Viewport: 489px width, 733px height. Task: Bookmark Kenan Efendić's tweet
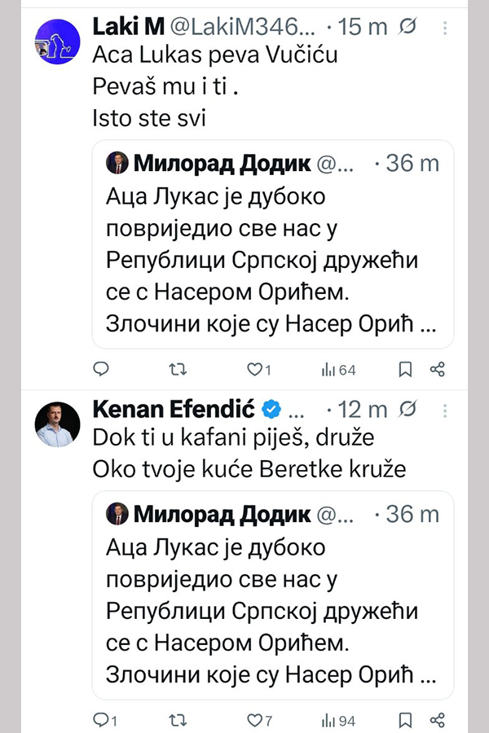click(x=405, y=720)
